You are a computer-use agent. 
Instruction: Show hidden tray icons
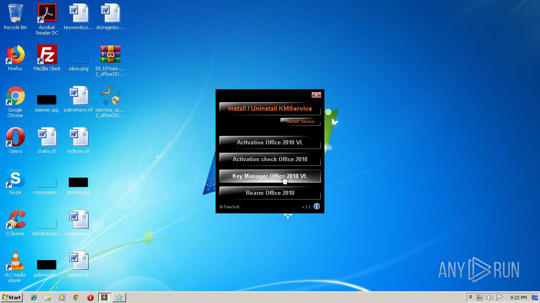click(x=470, y=298)
